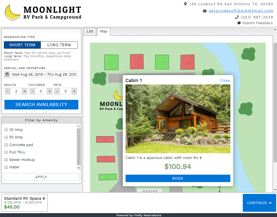The image size is (277, 217).
Task: Click the phone icon beside (203) 987-2039
Action: [236, 17]
